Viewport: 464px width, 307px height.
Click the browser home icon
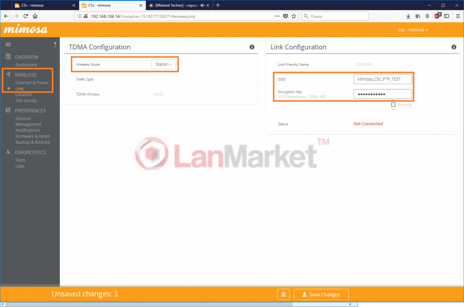pyautogui.click(x=35, y=16)
